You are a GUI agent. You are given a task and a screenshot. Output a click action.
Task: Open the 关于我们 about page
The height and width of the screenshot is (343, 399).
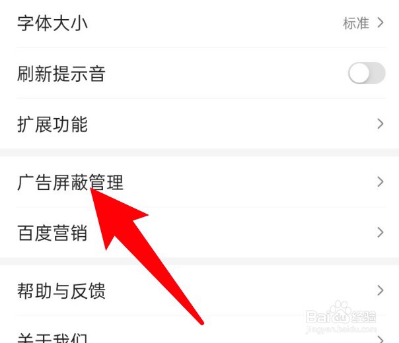coord(199,330)
